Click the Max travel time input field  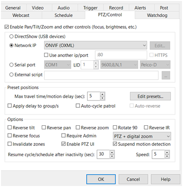(x=94, y=96)
